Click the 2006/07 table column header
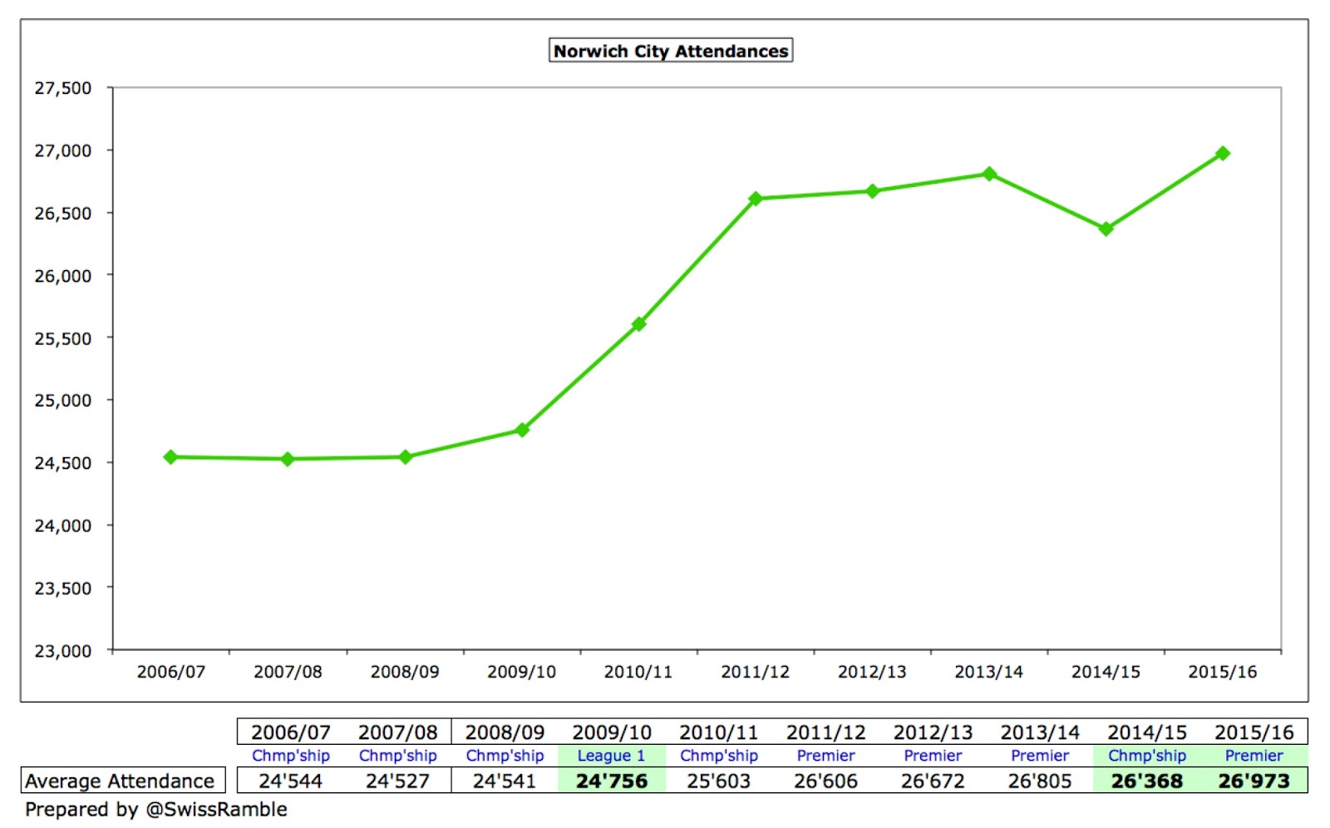The height and width of the screenshot is (828, 1330). (x=291, y=732)
